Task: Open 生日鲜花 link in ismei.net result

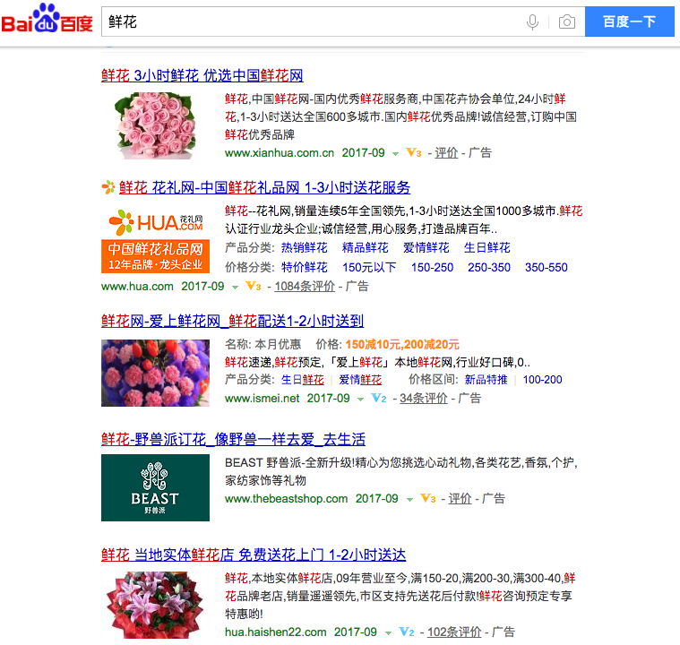Action: 303,380
